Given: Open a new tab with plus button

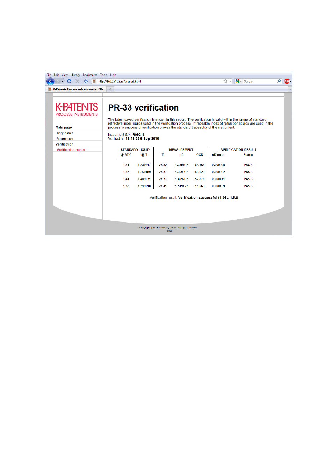Looking at the screenshot, I should 110,89.
